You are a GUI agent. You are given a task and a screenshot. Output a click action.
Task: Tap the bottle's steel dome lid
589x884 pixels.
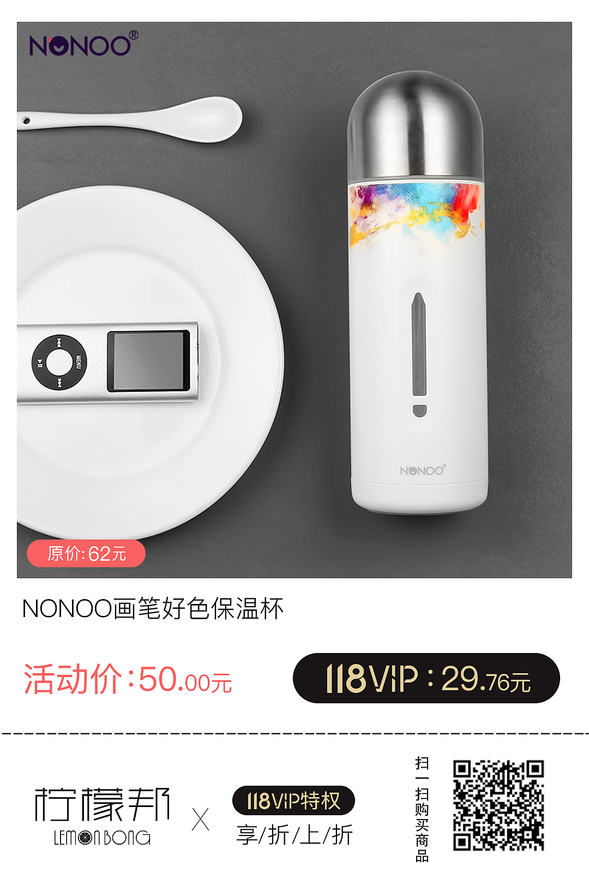(416, 126)
